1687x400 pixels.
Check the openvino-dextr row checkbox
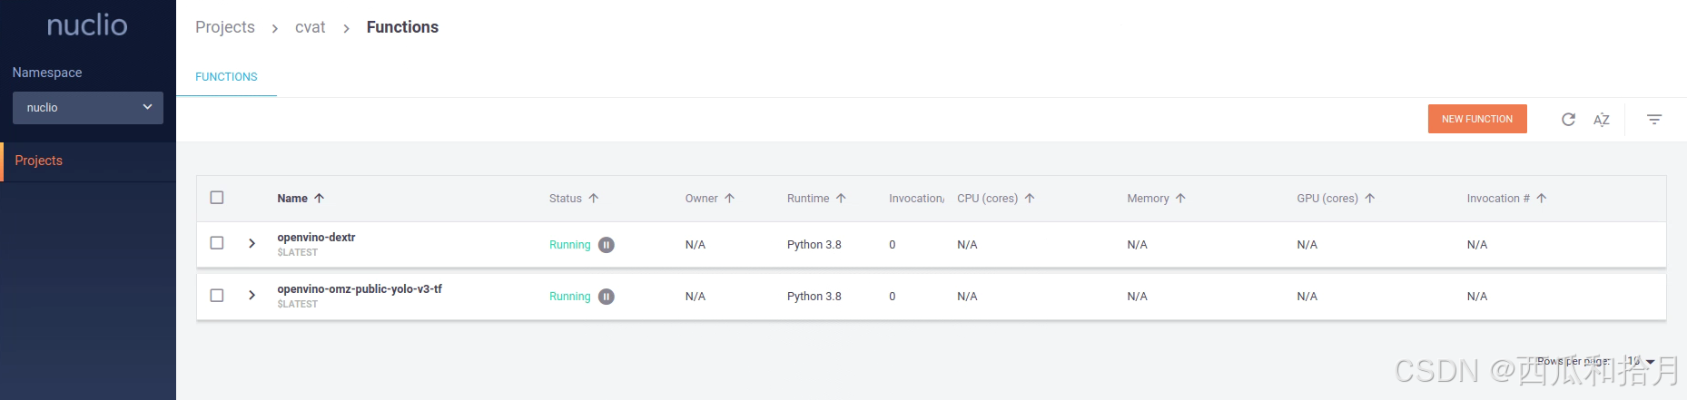tap(217, 243)
